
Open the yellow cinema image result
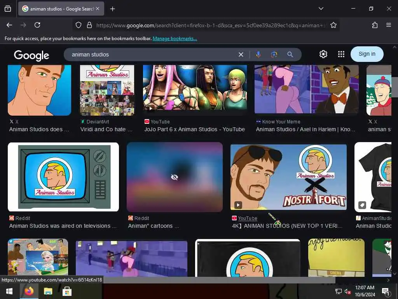[336, 258]
